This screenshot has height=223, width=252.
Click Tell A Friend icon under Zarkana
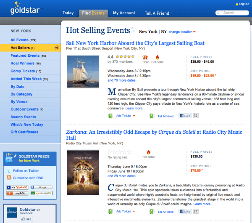click(152, 211)
